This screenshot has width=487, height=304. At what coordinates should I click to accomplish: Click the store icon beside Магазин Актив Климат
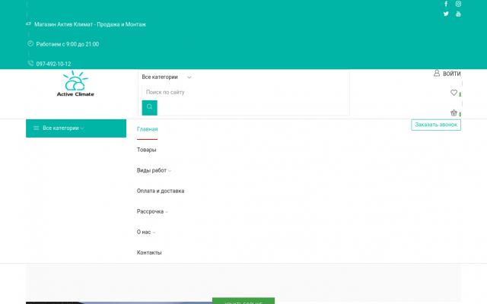tap(29, 24)
